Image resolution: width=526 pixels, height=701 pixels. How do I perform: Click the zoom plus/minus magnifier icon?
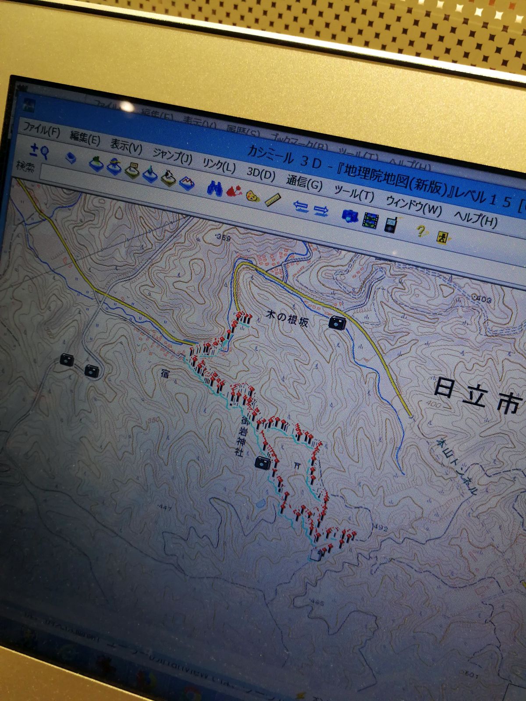[x=39, y=151]
